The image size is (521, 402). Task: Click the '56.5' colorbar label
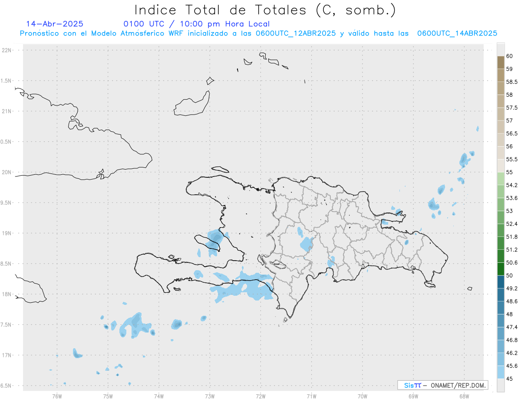point(512,134)
